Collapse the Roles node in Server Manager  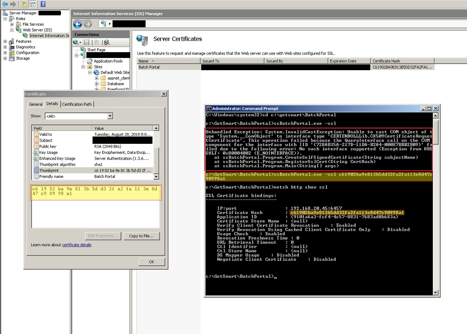5,18
